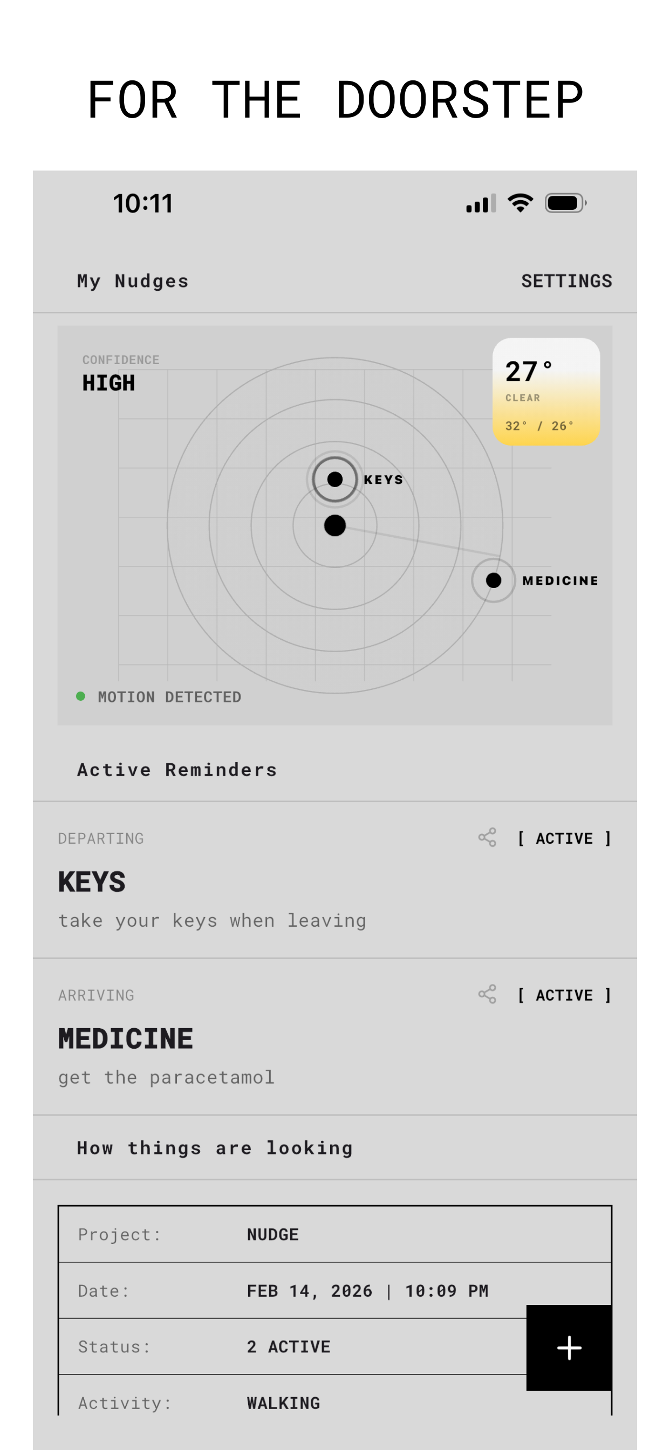
Task: Expand the Active Reminders section
Action: tap(176, 769)
